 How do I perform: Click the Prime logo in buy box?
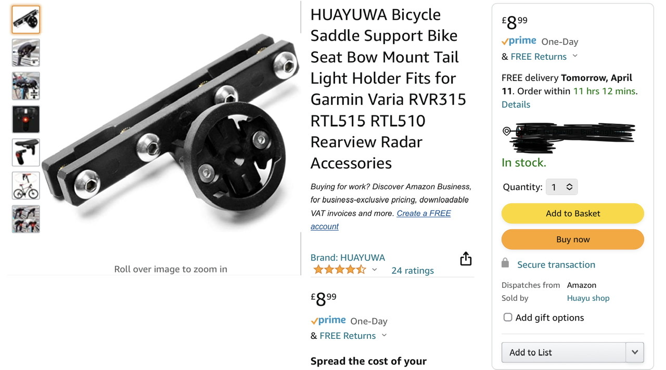pos(519,41)
